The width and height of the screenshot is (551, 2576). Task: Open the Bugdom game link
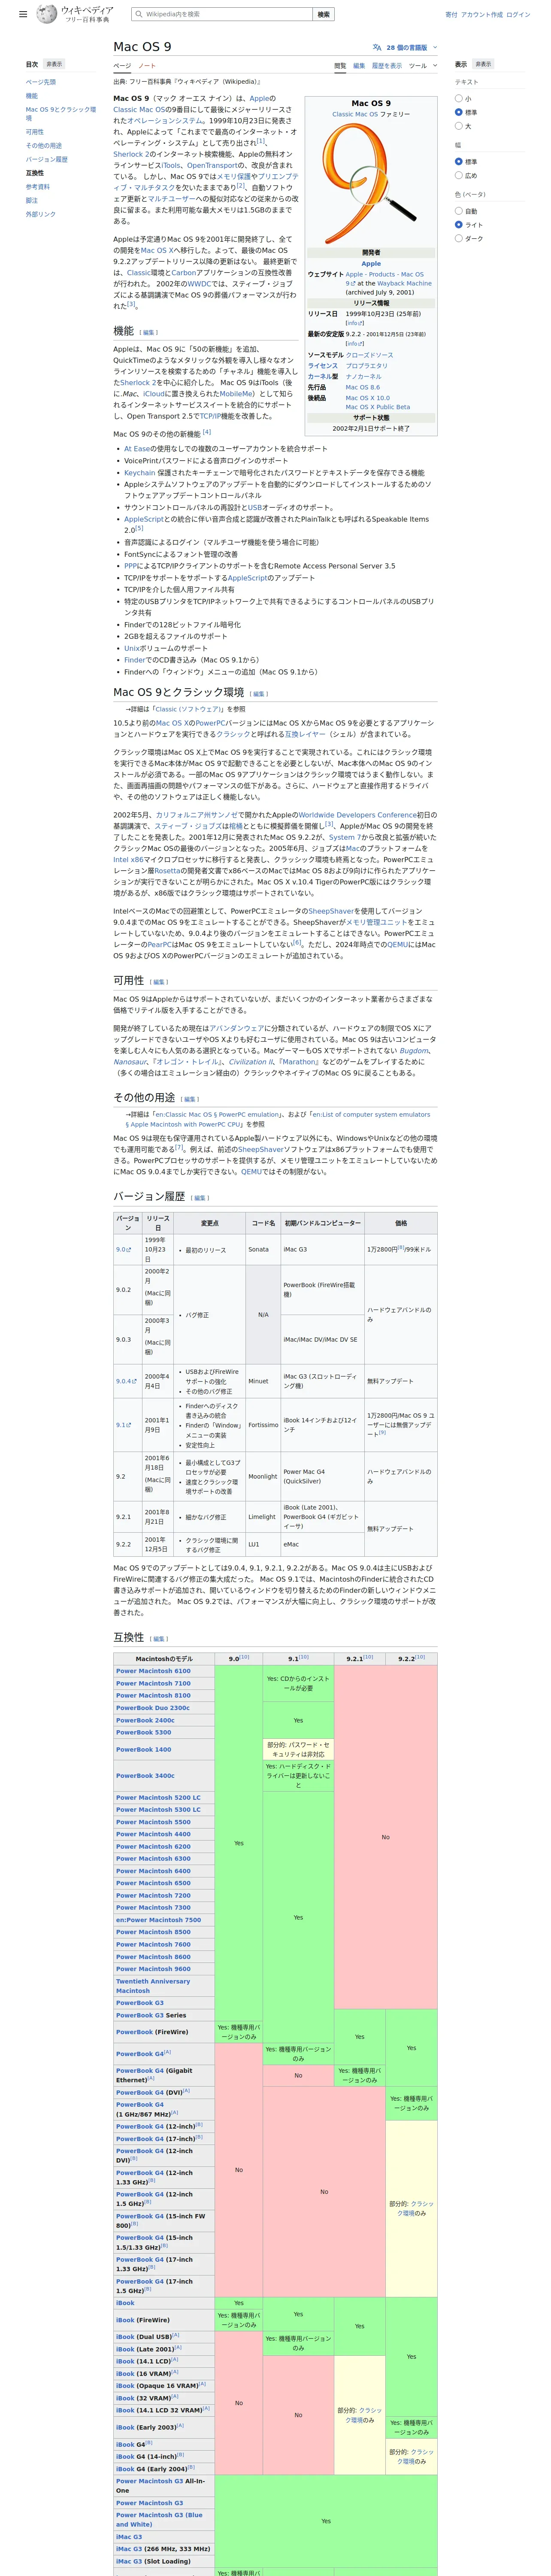coord(415,1051)
